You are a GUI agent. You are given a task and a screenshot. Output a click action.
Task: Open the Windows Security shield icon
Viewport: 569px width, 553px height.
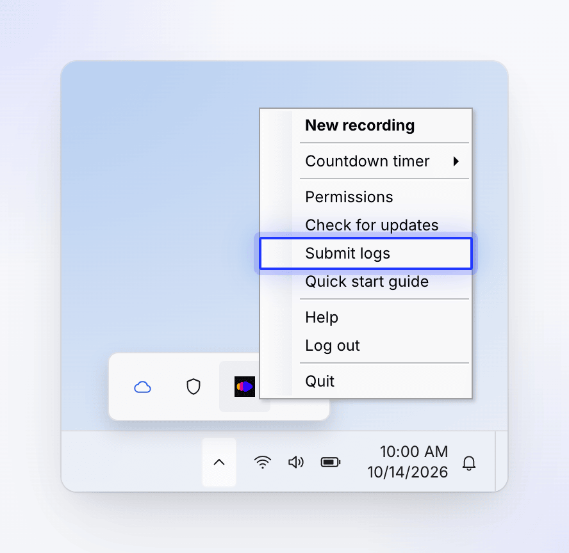194,387
